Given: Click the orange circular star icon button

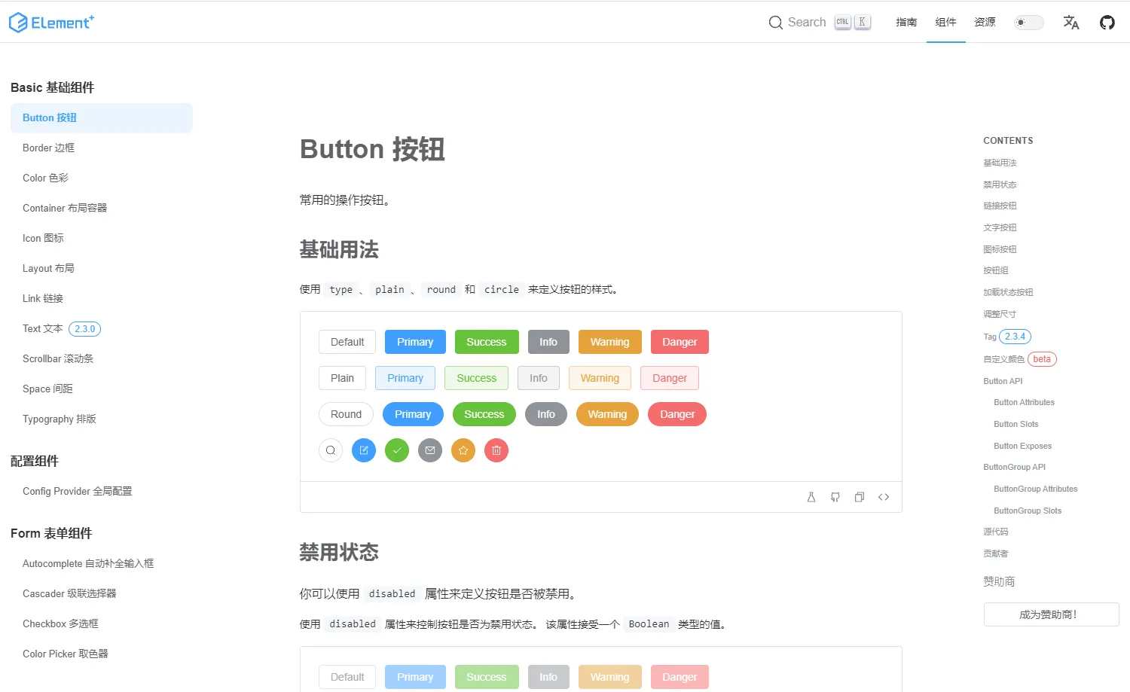Looking at the screenshot, I should pos(463,450).
